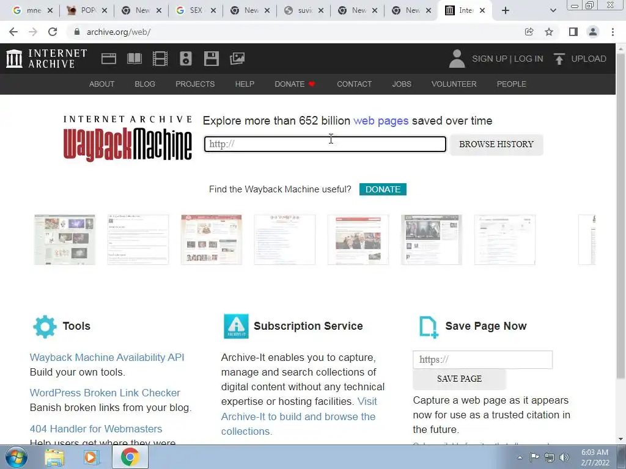
Task: Click the SIGN UP link
Action: (x=490, y=59)
